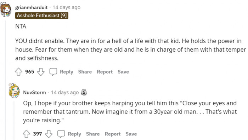The width and height of the screenshot is (248, 140).
Task: Downvote grianmharduit's comment
Action: [x=41, y=72]
